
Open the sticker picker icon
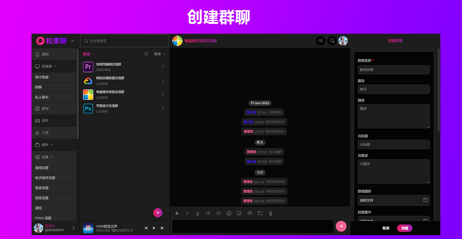(x=239, y=213)
